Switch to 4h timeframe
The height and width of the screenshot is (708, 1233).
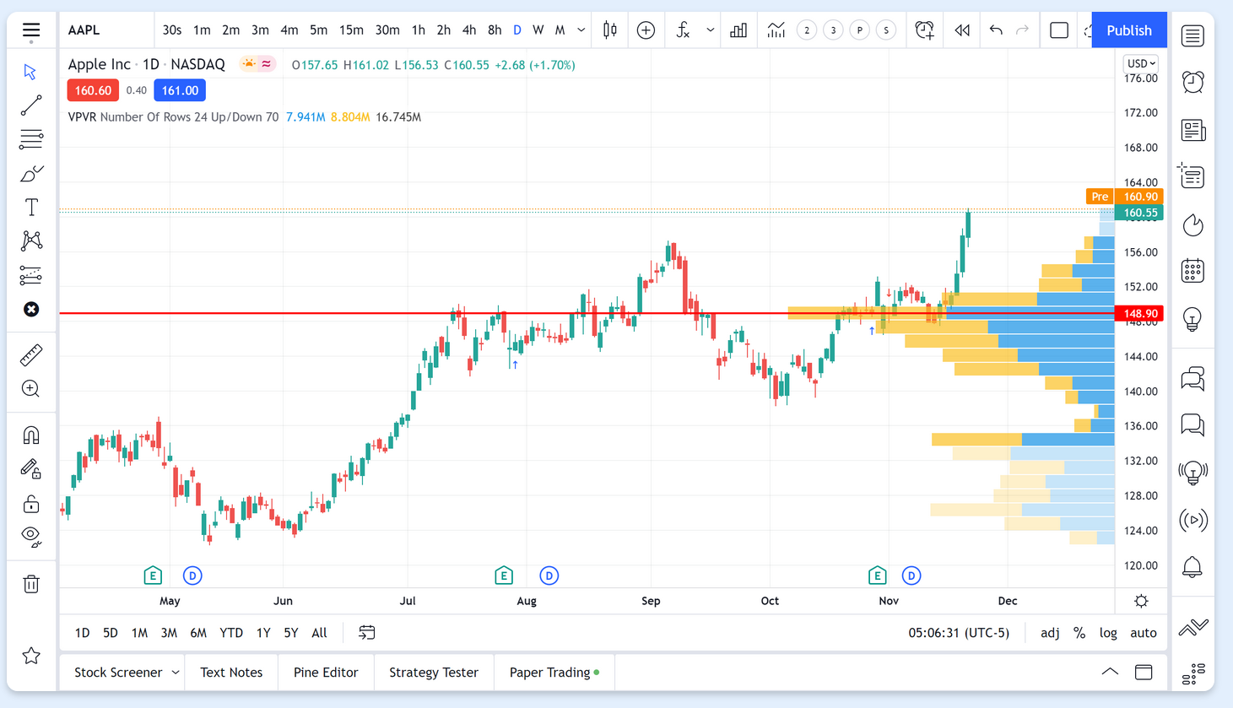(469, 30)
